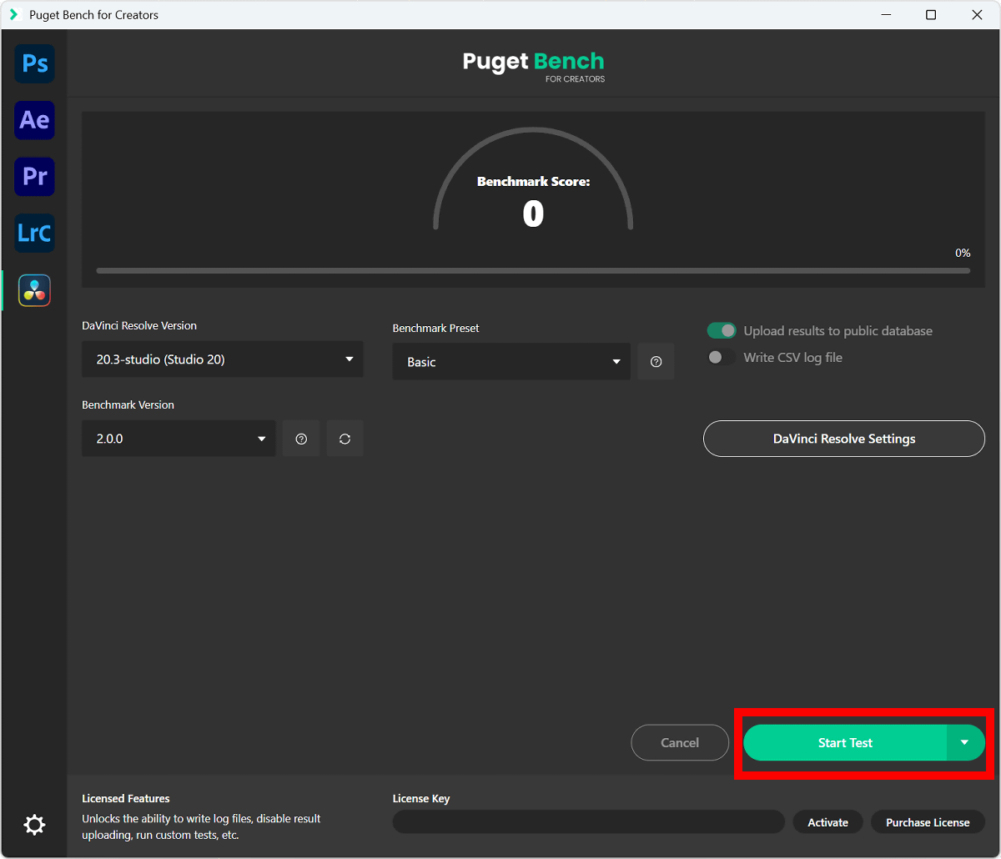Focus the License Key input field

588,822
